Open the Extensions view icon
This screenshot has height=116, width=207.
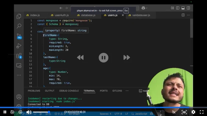(19, 56)
